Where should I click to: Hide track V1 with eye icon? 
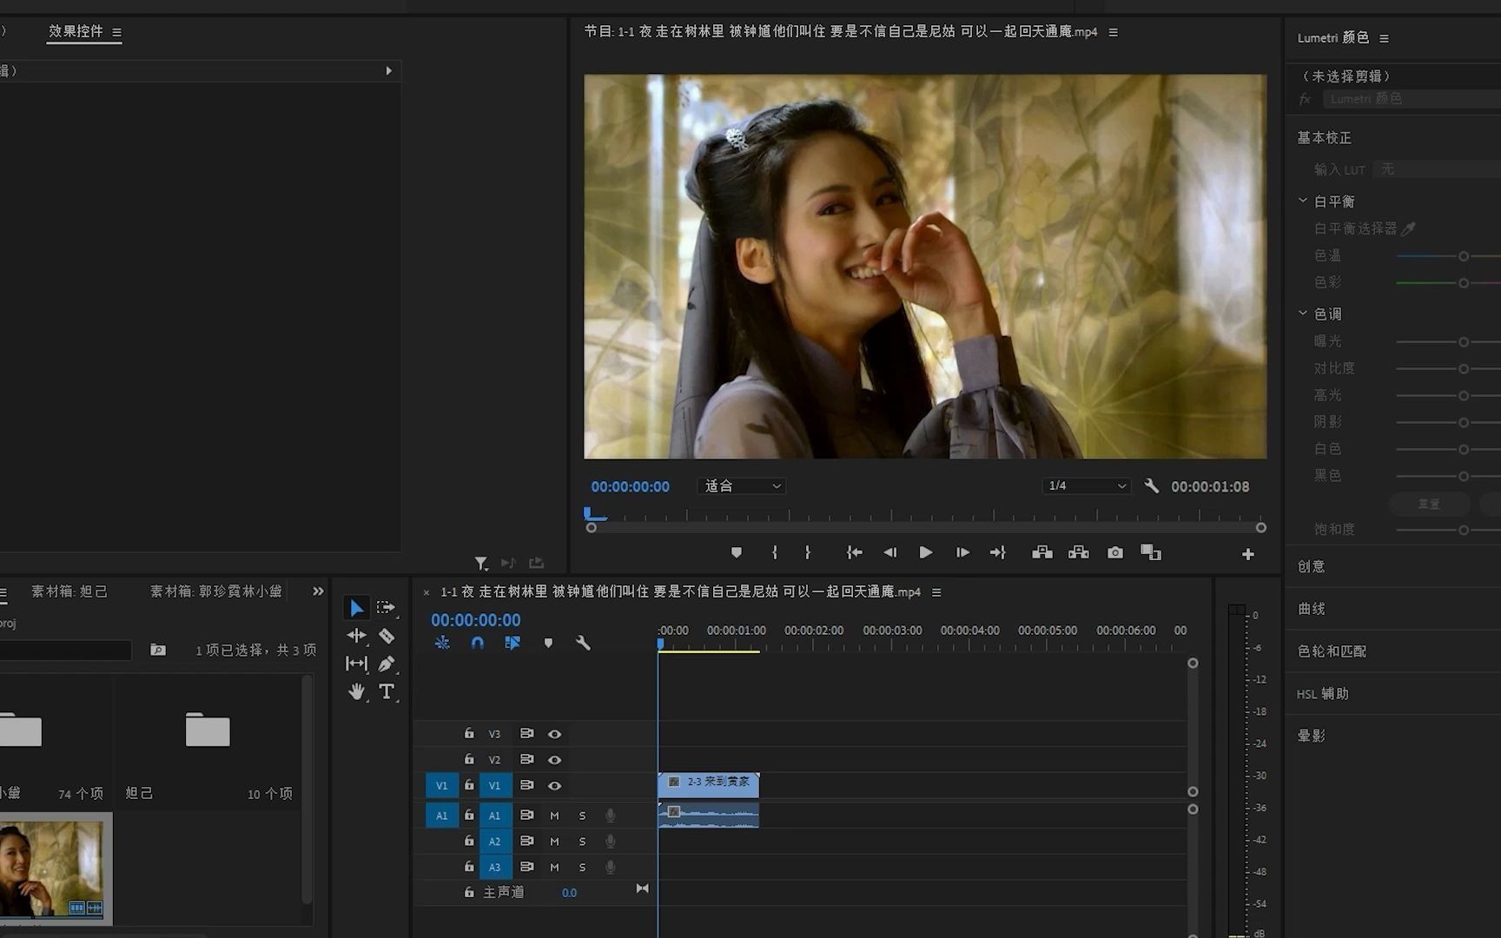pos(554,785)
